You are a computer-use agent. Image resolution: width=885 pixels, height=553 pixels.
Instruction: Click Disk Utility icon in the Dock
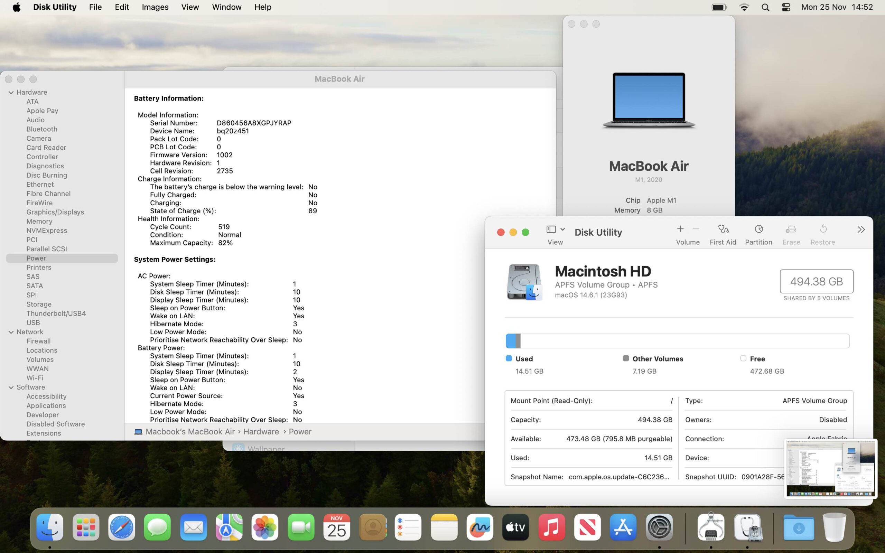747,527
